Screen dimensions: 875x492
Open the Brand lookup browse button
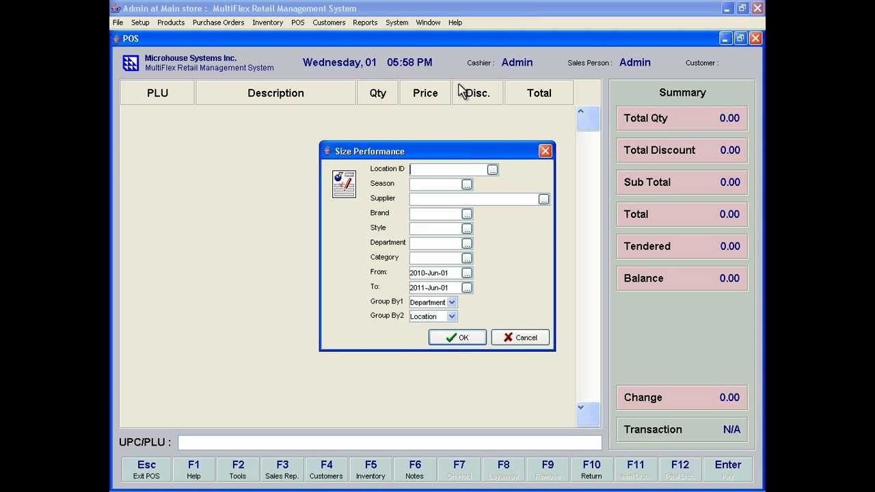click(x=467, y=214)
